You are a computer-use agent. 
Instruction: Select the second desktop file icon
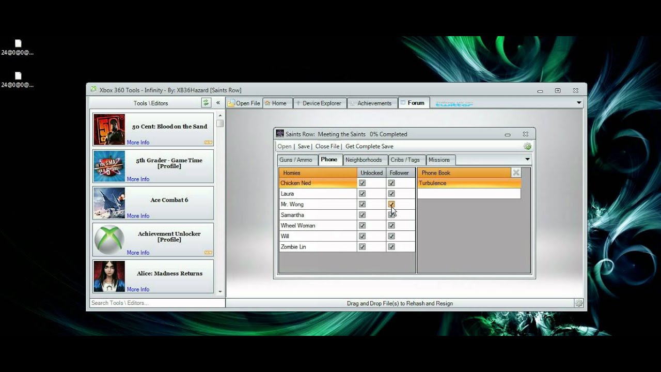pyautogui.click(x=18, y=80)
